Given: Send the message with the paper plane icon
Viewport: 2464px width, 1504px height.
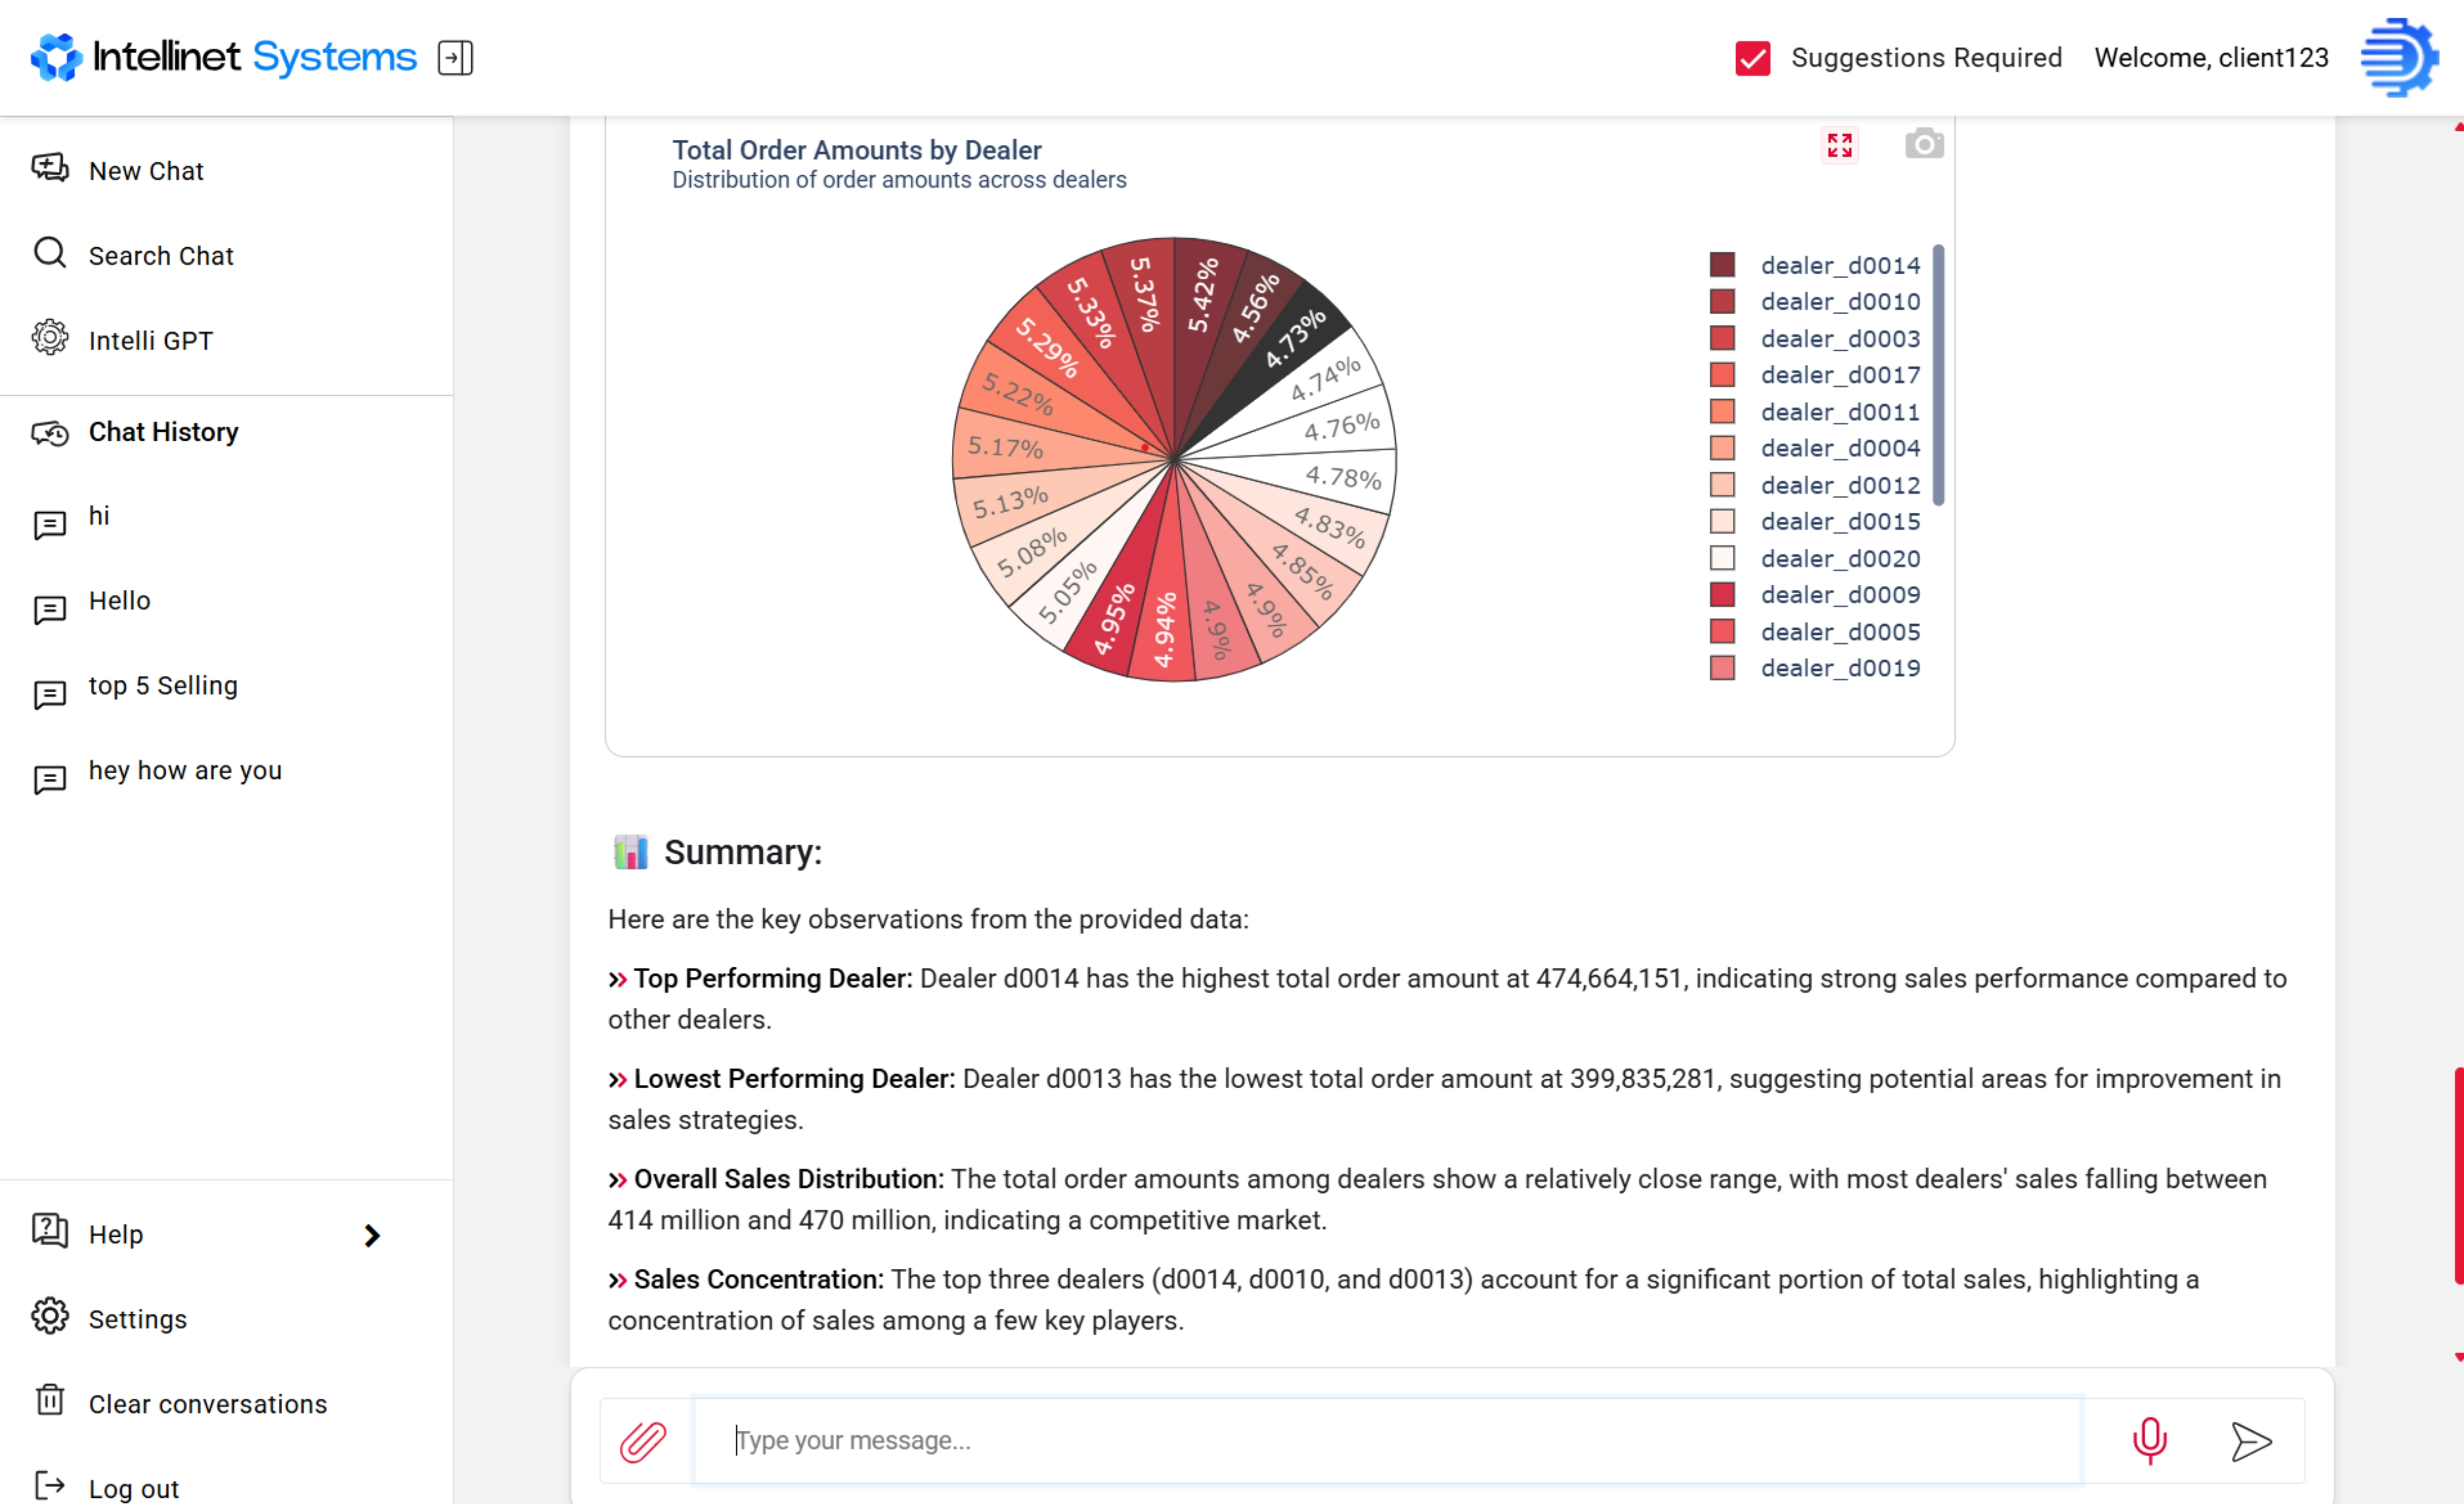Looking at the screenshot, I should (x=2252, y=1442).
